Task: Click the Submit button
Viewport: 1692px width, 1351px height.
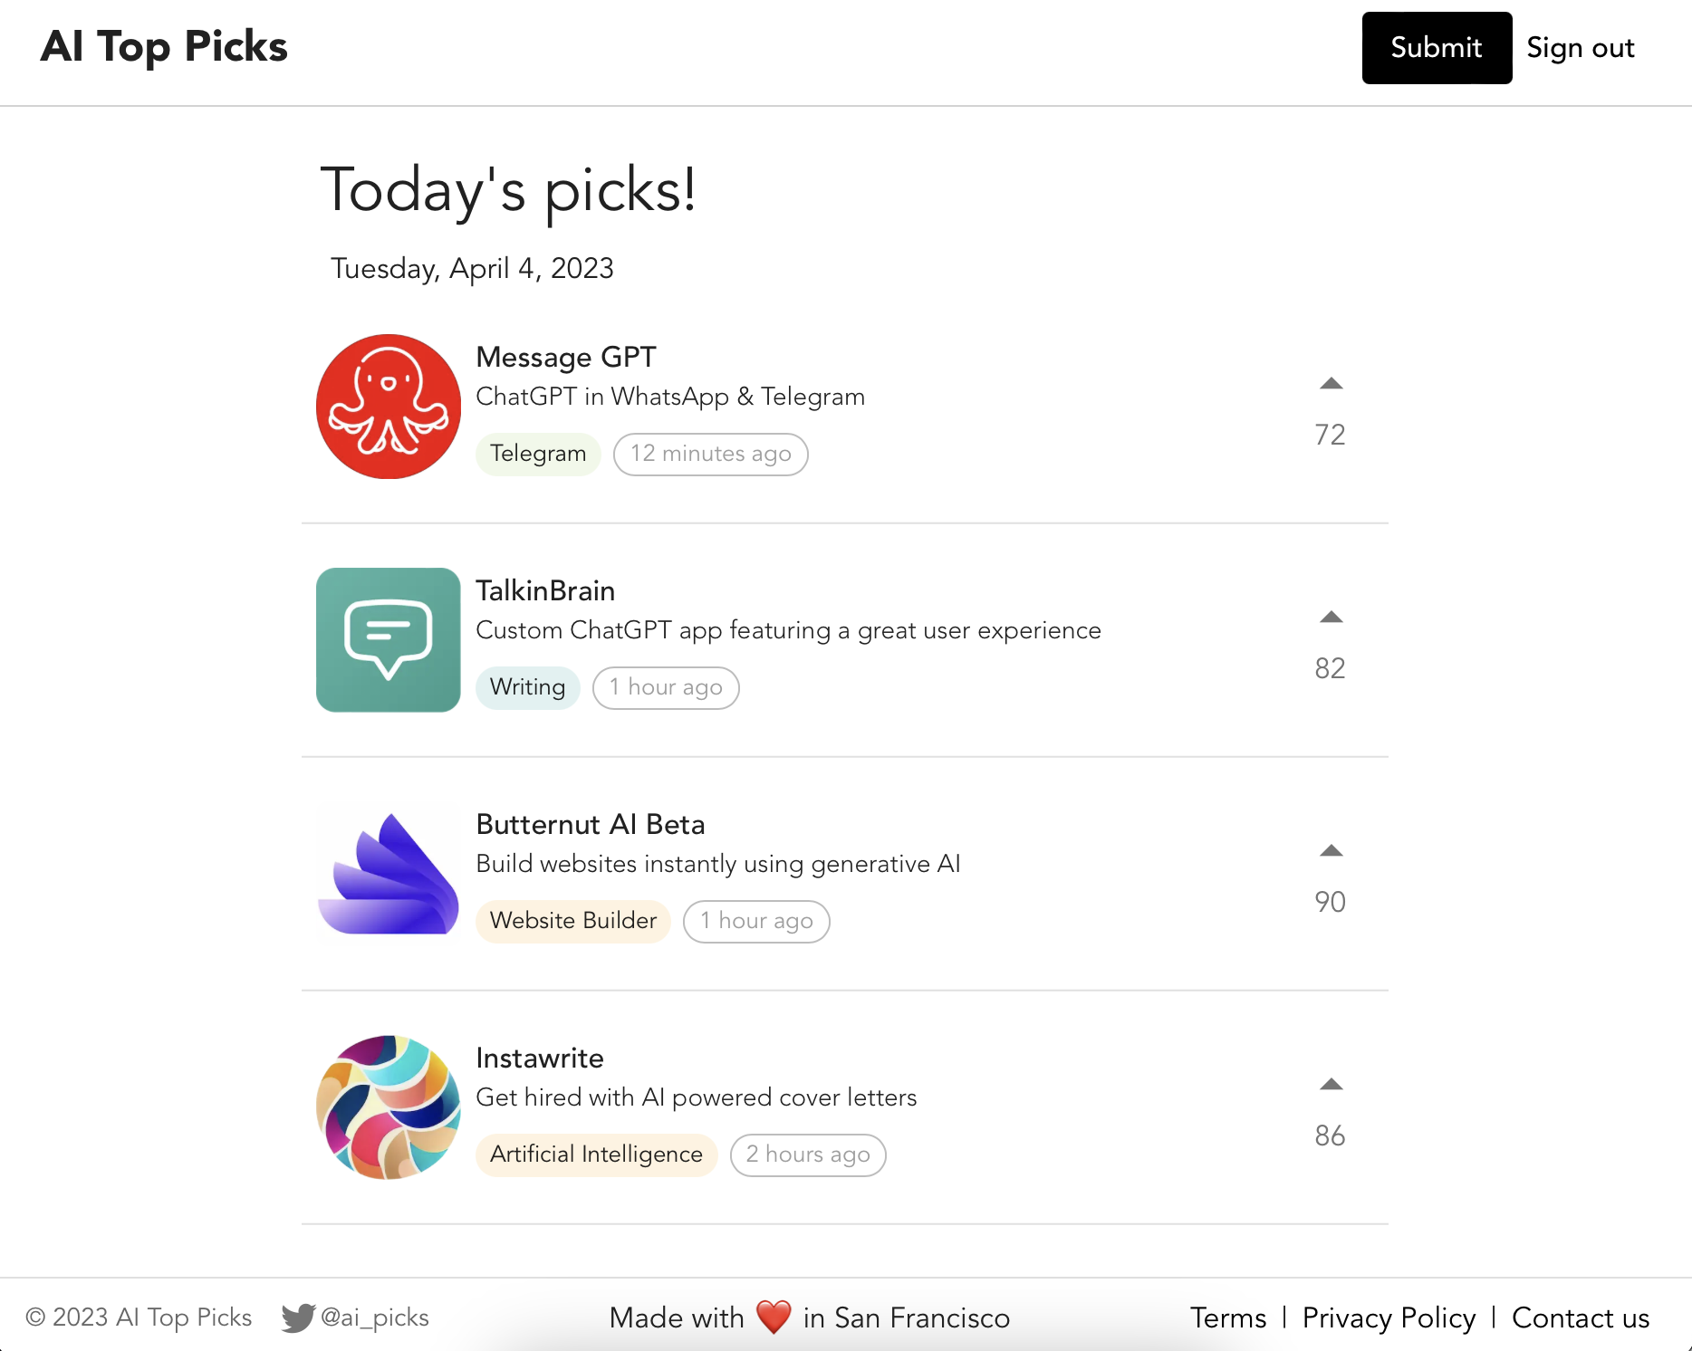Action: click(1437, 48)
